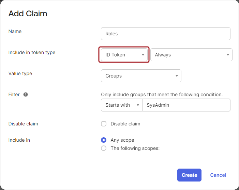Click the 'Filter' label text
The width and height of the screenshot is (239, 190).
click(14, 94)
